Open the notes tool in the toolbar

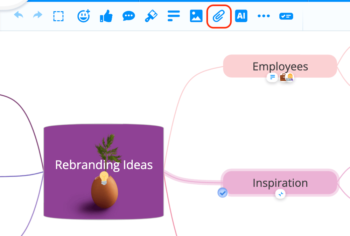(174, 16)
